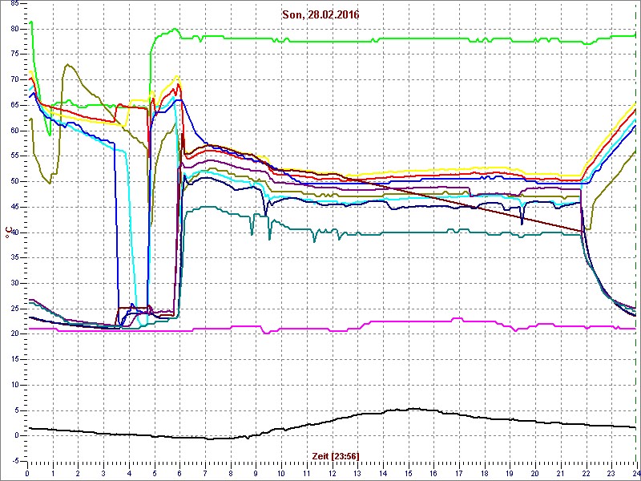Click hour 4 on the time axis

[x=129, y=473]
